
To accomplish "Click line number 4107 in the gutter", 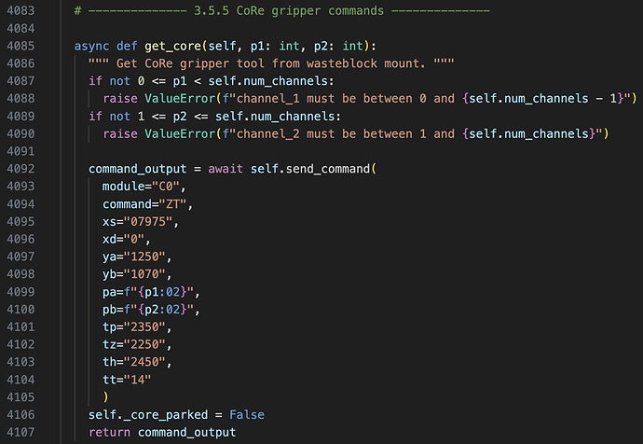I will [x=21, y=432].
